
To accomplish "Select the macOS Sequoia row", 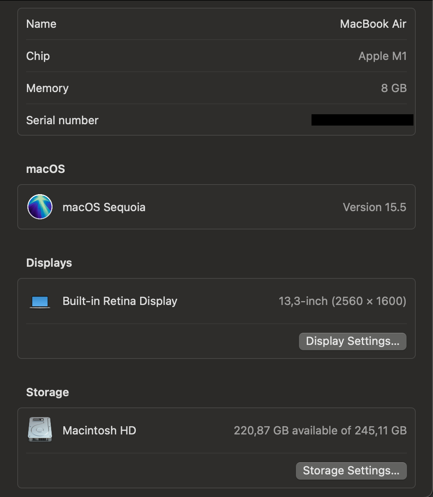I will point(217,207).
